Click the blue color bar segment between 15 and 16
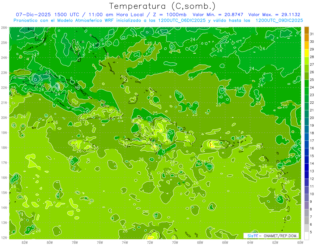 pyautogui.click(x=307, y=152)
